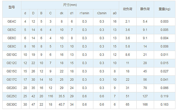Select the 0.163 weight value

(x=164, y=105)
